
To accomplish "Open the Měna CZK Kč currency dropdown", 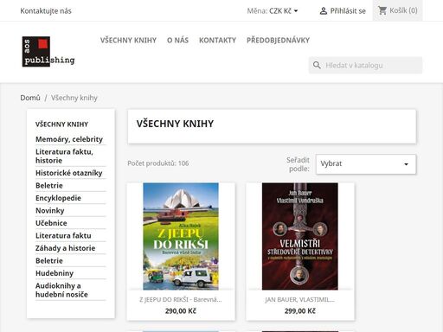I will tap(273, 11).
